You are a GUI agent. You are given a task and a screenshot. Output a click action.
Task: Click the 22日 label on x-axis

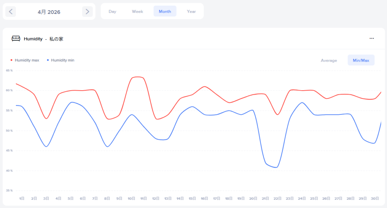tap(277, 199)
